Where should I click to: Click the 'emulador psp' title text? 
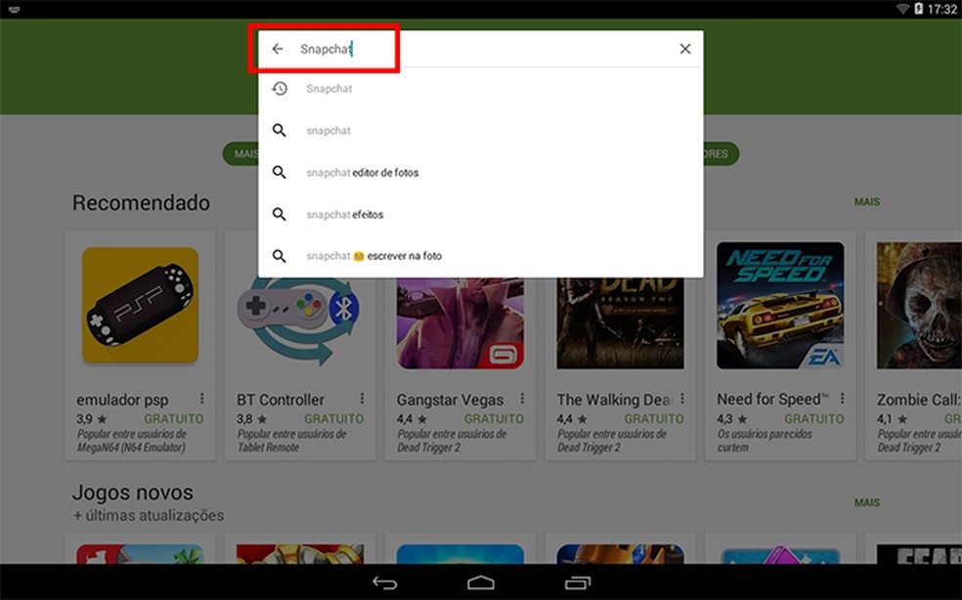click(122, 400)
